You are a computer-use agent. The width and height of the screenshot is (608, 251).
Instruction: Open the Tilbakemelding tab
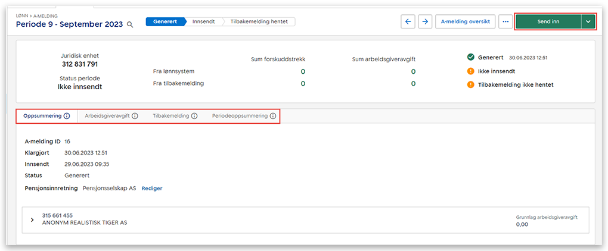tap(170, 116)
